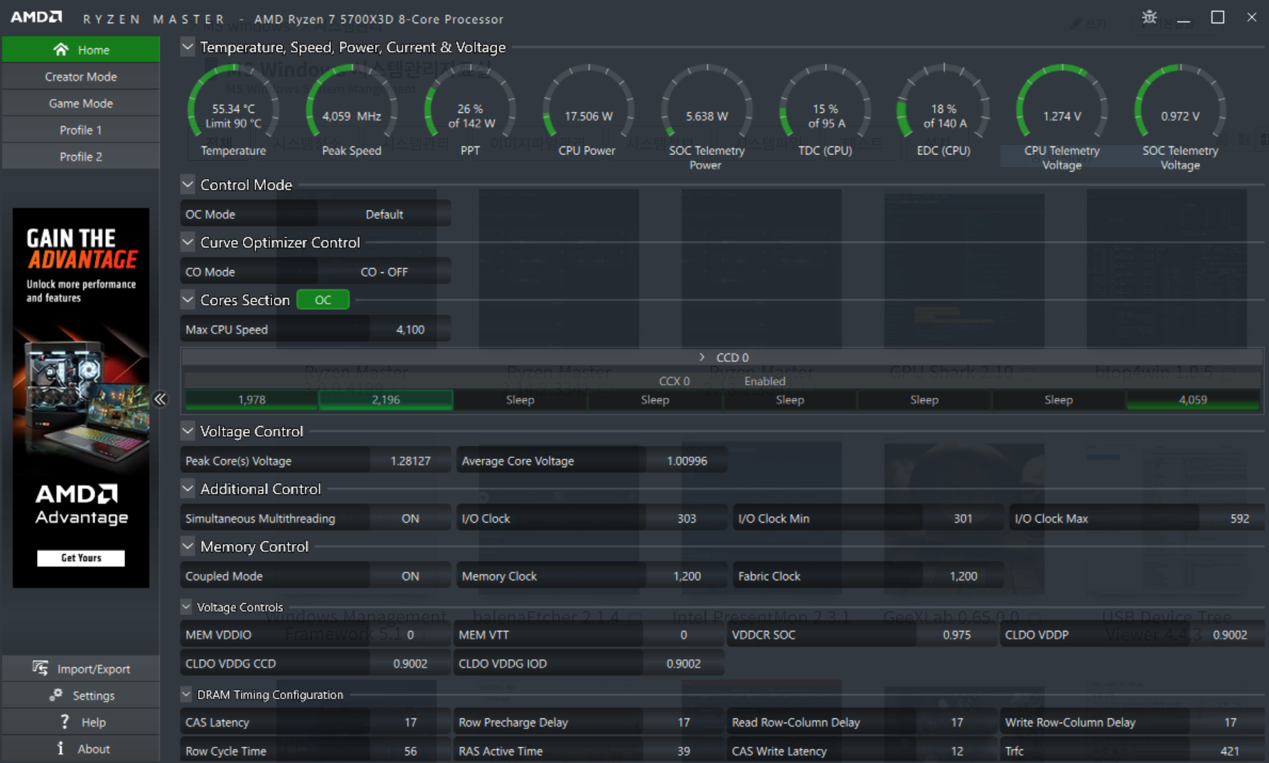Click the Help question mark icon

65,722
